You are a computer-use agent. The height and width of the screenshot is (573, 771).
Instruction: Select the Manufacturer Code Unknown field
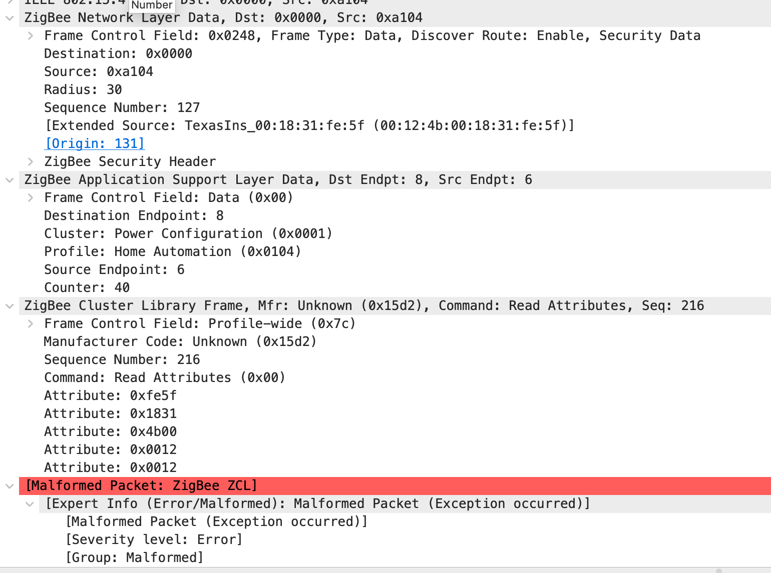point(180,341)
